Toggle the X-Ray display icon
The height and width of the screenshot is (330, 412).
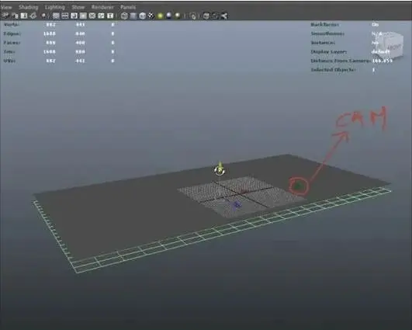click(x=206, y=16)
